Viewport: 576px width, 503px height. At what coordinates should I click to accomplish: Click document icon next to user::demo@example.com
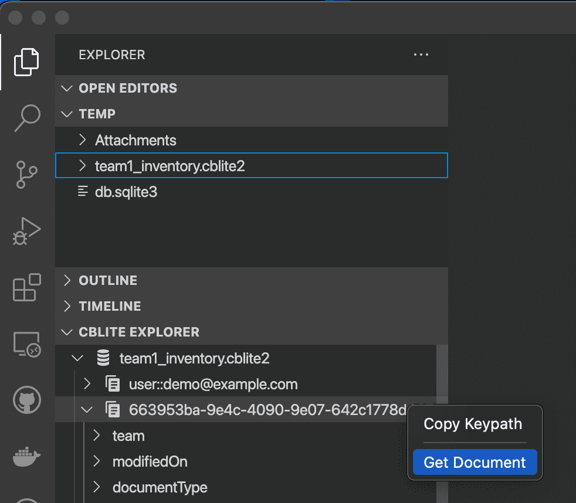click(113, 383)
